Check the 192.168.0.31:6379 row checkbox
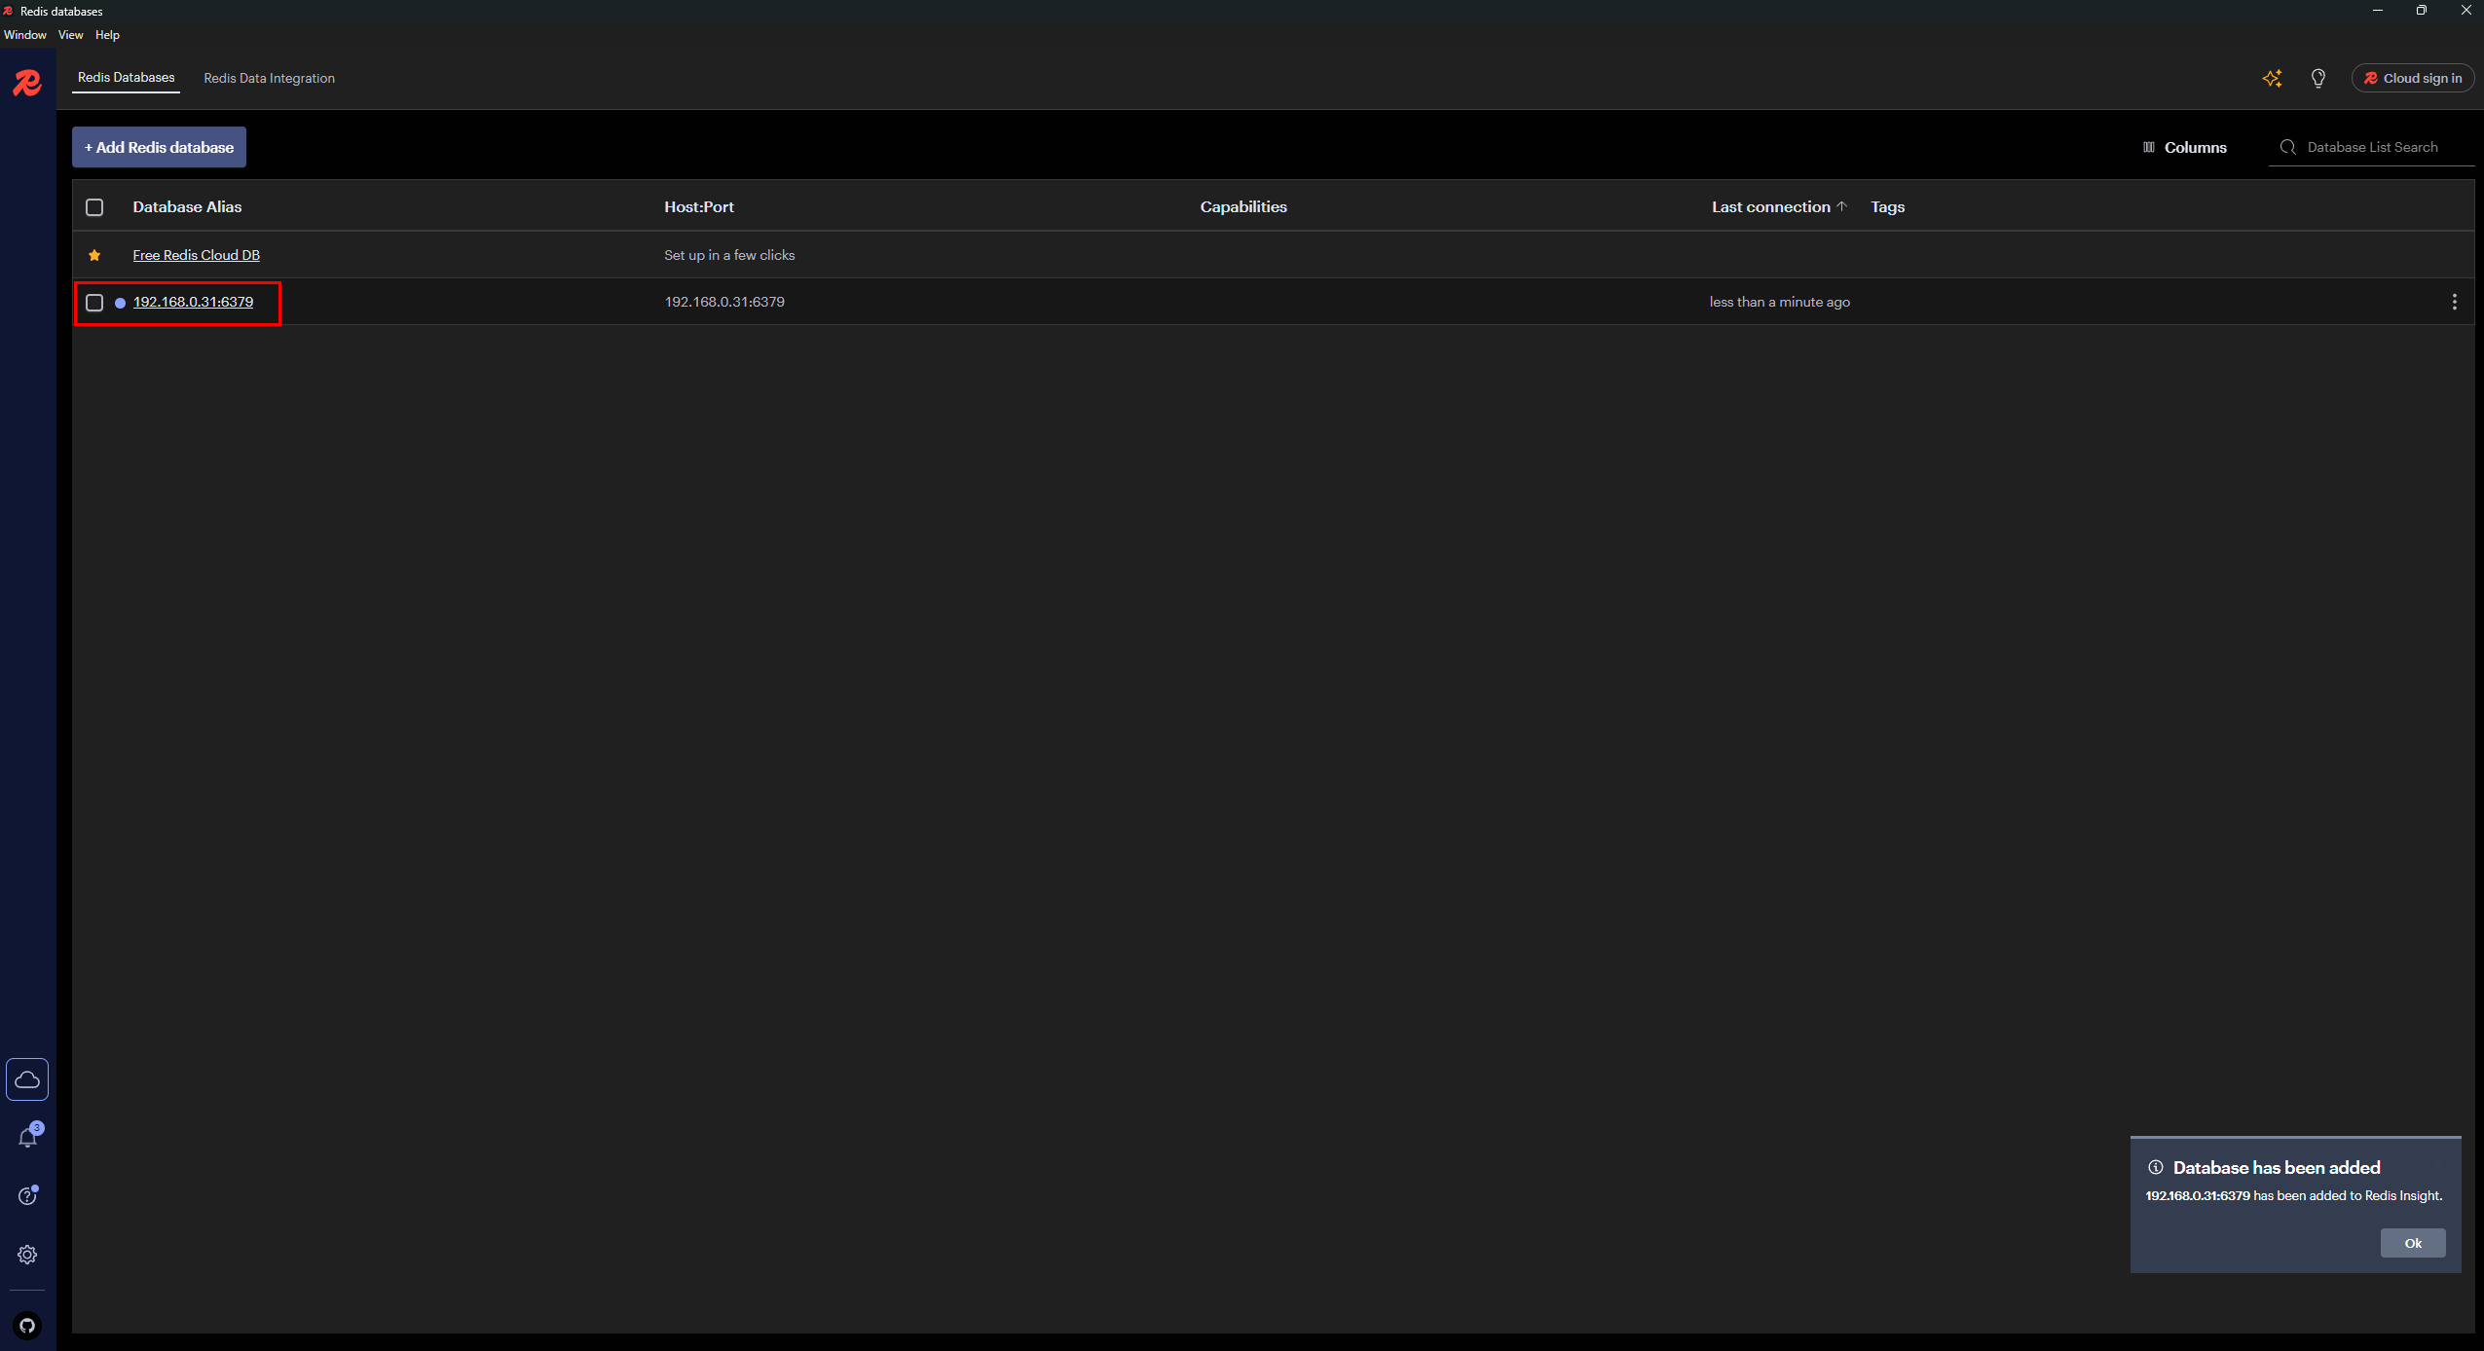Viewport: 2484px width, 1351px height. [x=94, y=303]
